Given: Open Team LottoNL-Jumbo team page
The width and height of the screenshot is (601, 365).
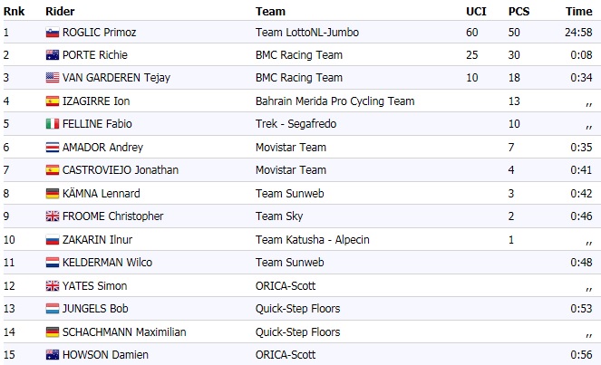Looking at the screenshot, I should click(307, 33).
